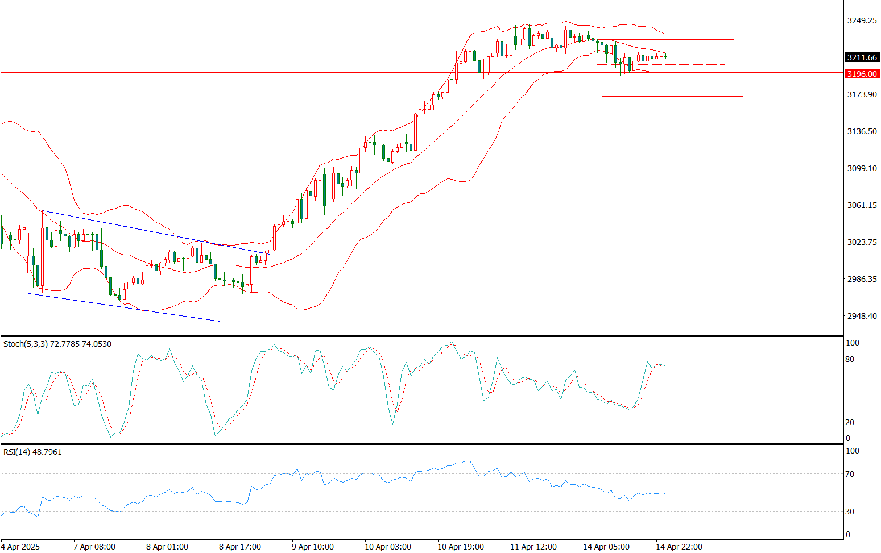Viewport: 881px width, 553px height.
Task: Select the upper blue descending channel trendline
Action: (154, 232)
